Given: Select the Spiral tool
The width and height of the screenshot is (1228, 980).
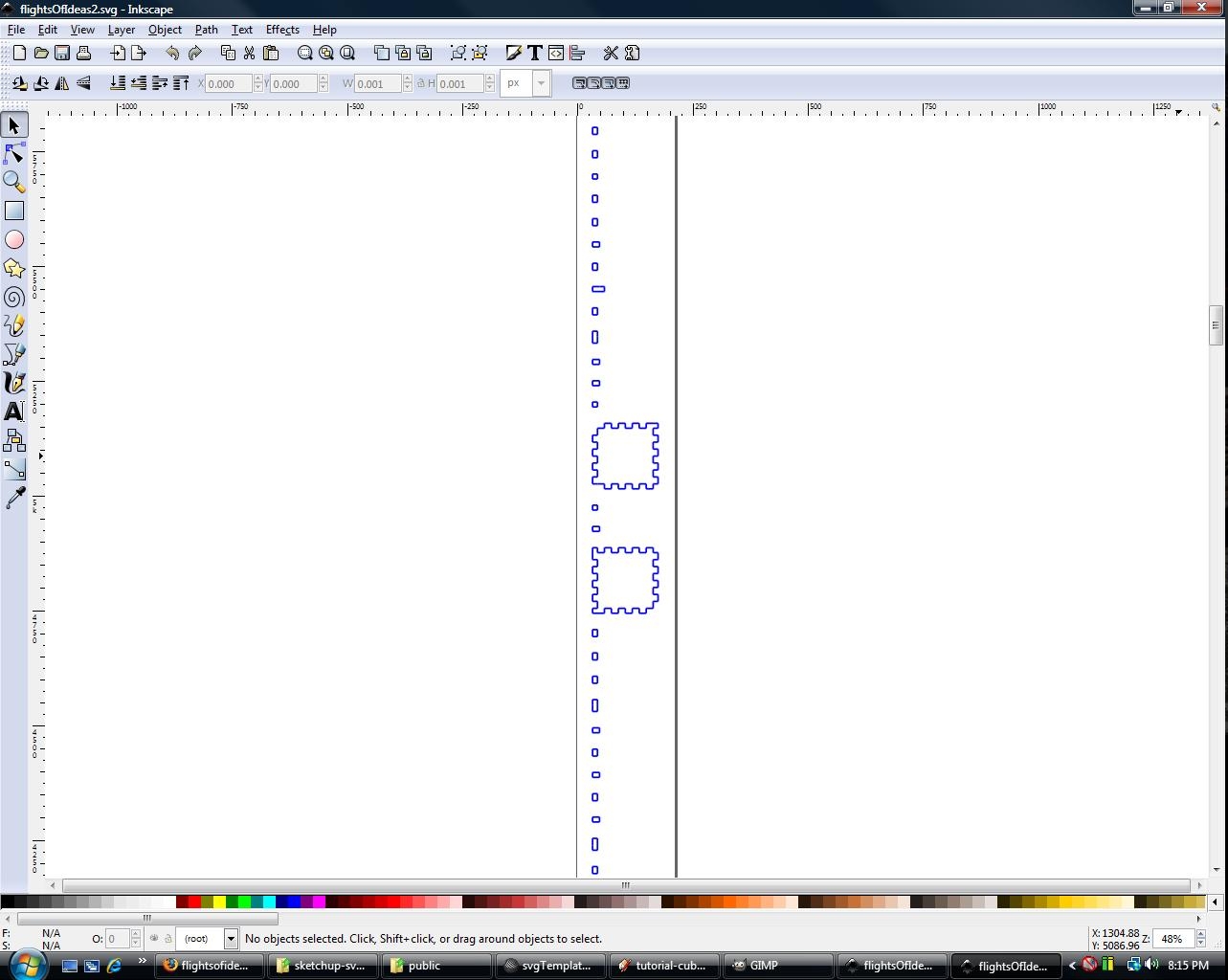Looking at the screenshot, I should point(14,297).
